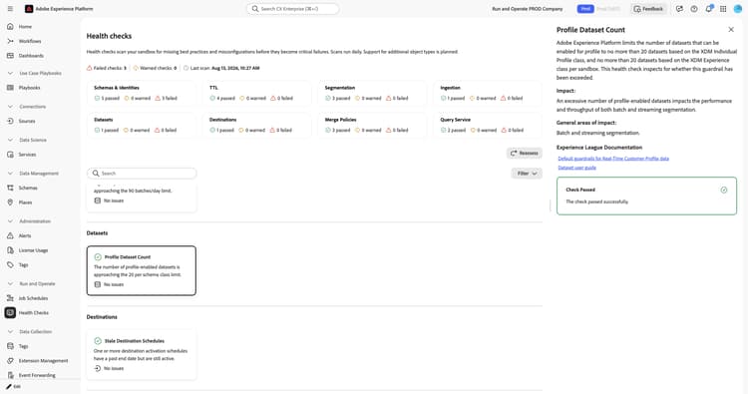The image size is (748, 394).
Task: Open Home in the sidebar
Action: pos(25,27)
